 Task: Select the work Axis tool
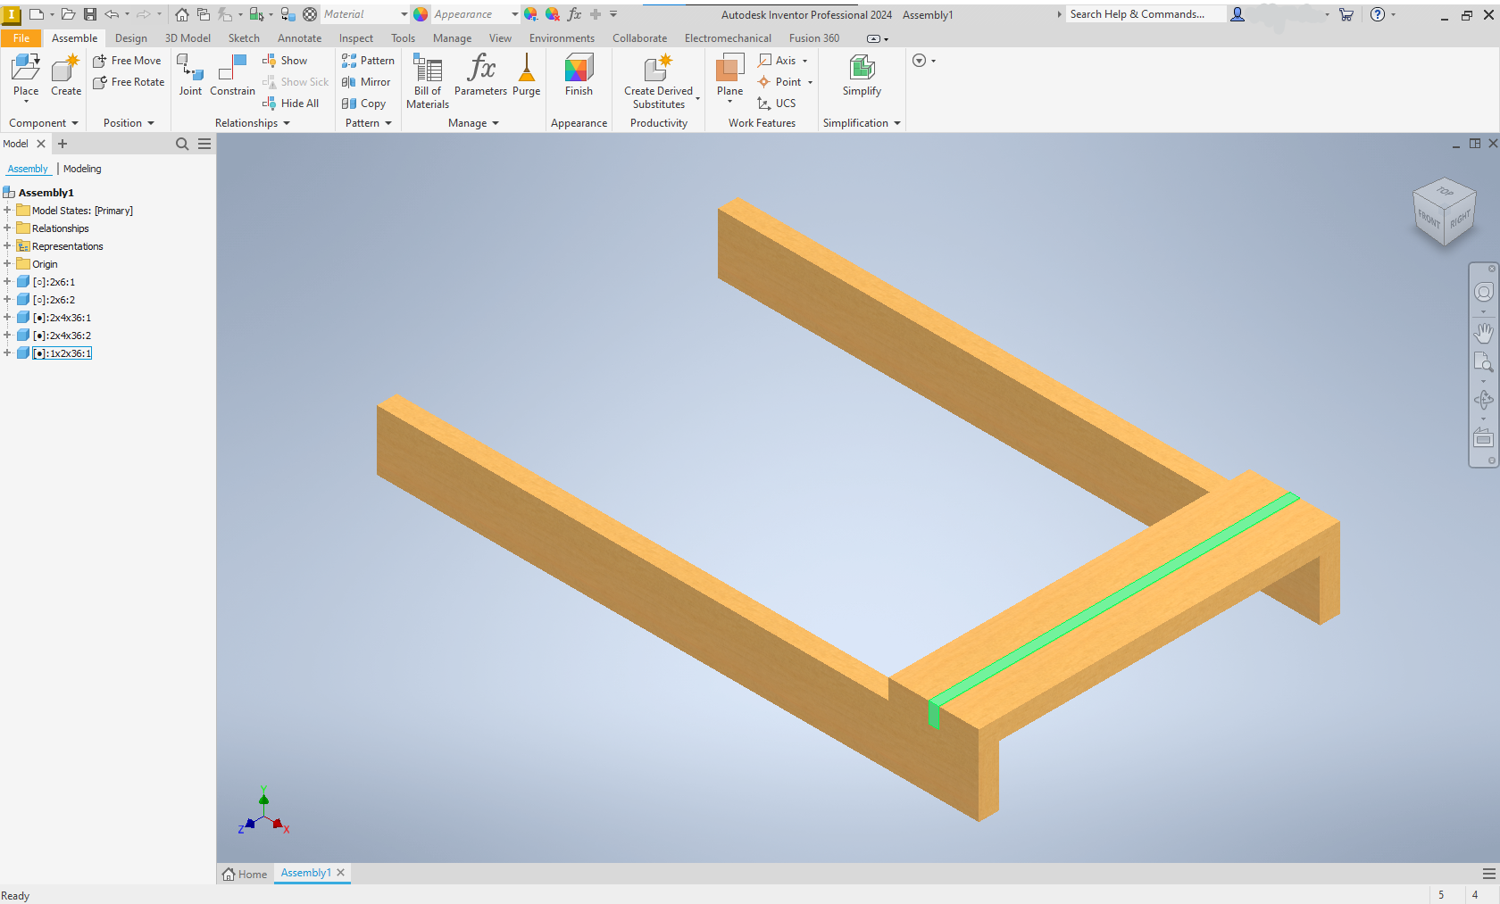tap(782, 61)
